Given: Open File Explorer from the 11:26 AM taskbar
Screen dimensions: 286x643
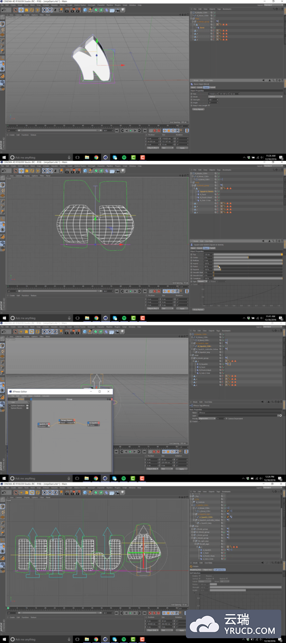Looking at the screenshot, I should [x=87, y=157].
